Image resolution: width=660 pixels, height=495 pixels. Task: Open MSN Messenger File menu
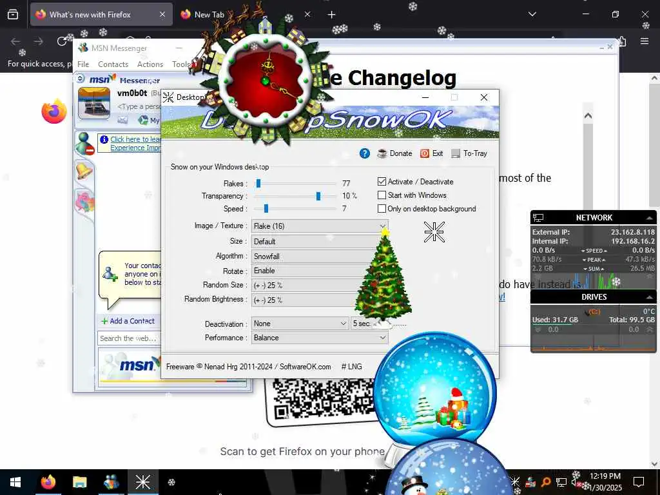coord(83,64)
